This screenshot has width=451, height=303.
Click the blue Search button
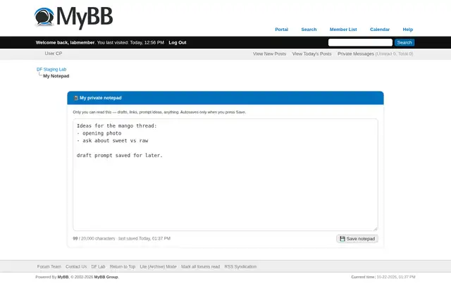pos(404,42)
